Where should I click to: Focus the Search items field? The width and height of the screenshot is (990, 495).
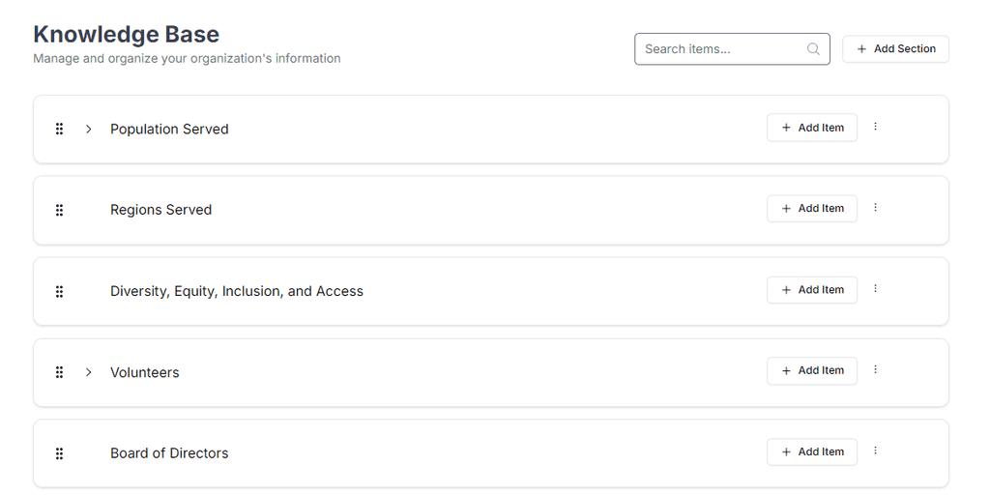(x=720, y=49)
